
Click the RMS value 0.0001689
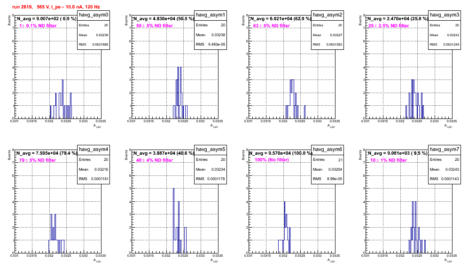[x=100, y=45]
